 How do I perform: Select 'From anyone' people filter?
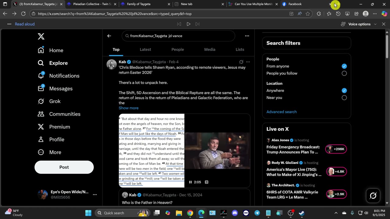[x=344, y=66]
